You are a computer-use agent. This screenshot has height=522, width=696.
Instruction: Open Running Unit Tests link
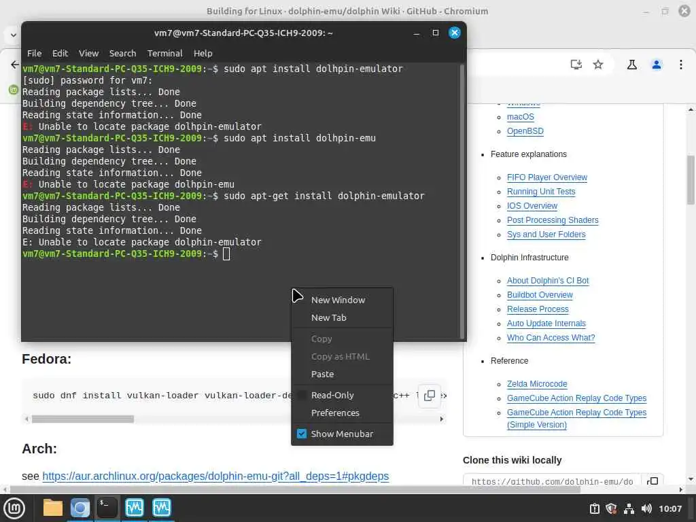541,191
